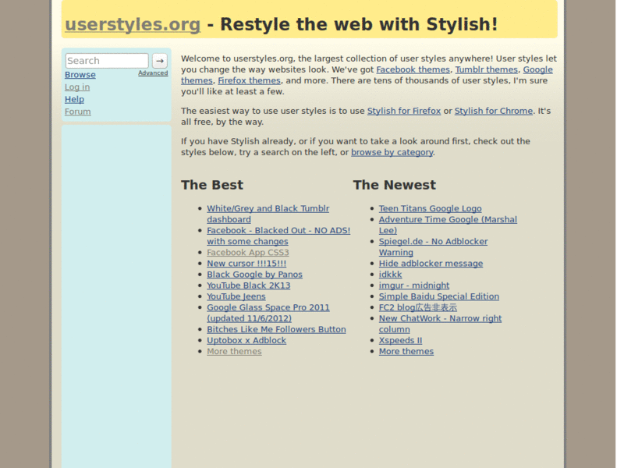Click the "The Best" heading
624x468 pixels.
tap(212, 185)
